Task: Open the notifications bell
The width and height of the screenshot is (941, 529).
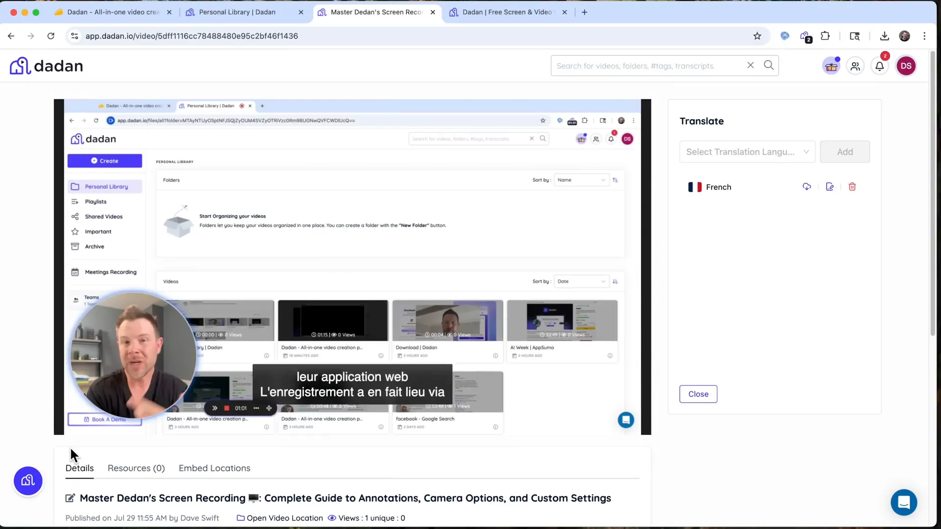Action: (880, 66)
